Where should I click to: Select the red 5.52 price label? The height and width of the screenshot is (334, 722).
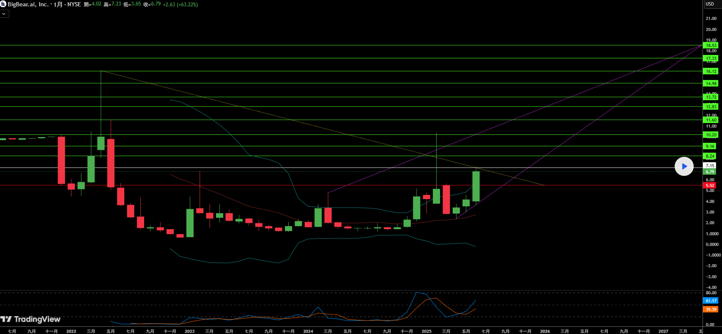click(710, 185)
